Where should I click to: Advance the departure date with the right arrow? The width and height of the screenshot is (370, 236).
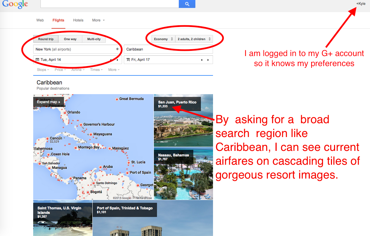click(x=118, y=60)
